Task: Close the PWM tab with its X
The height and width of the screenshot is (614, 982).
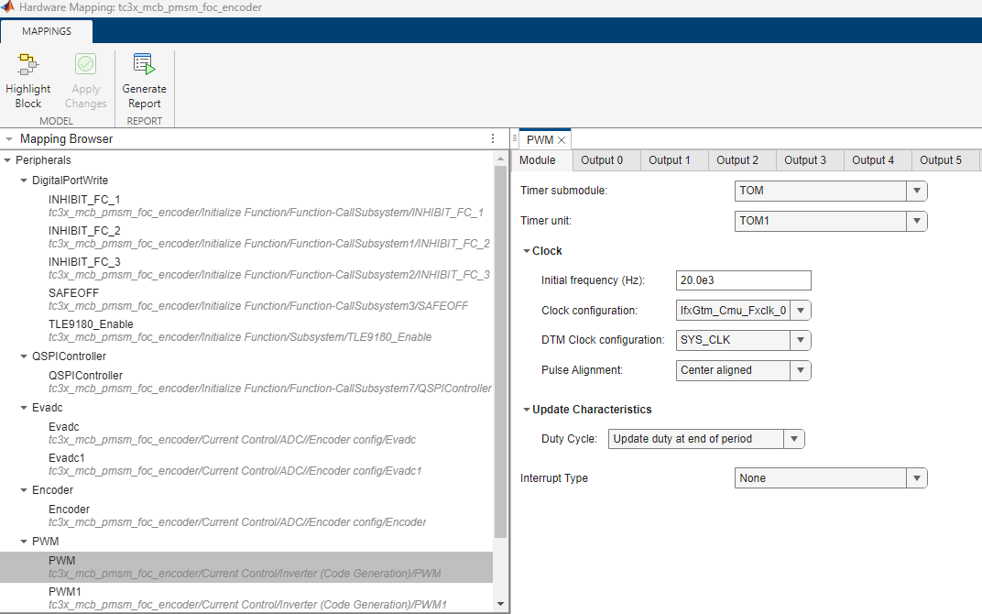Action: pos(562,140)
